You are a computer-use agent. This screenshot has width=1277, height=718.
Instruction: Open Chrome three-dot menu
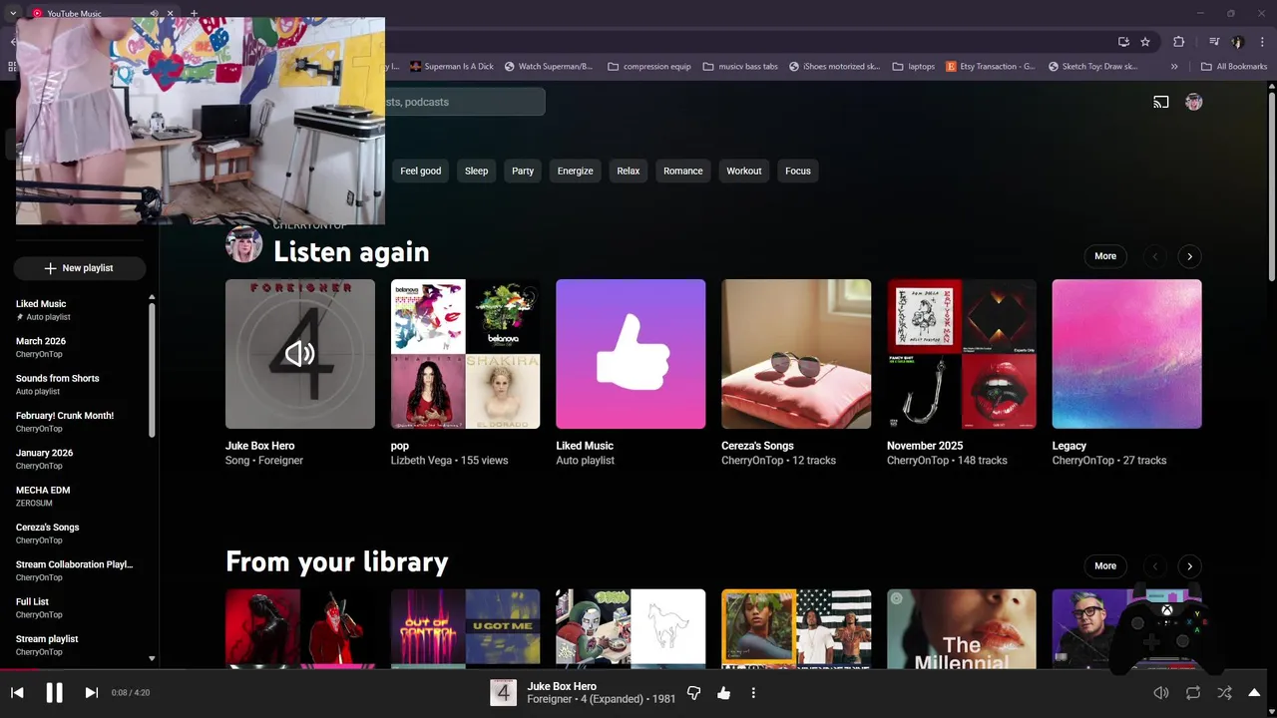pos(1263,42)
